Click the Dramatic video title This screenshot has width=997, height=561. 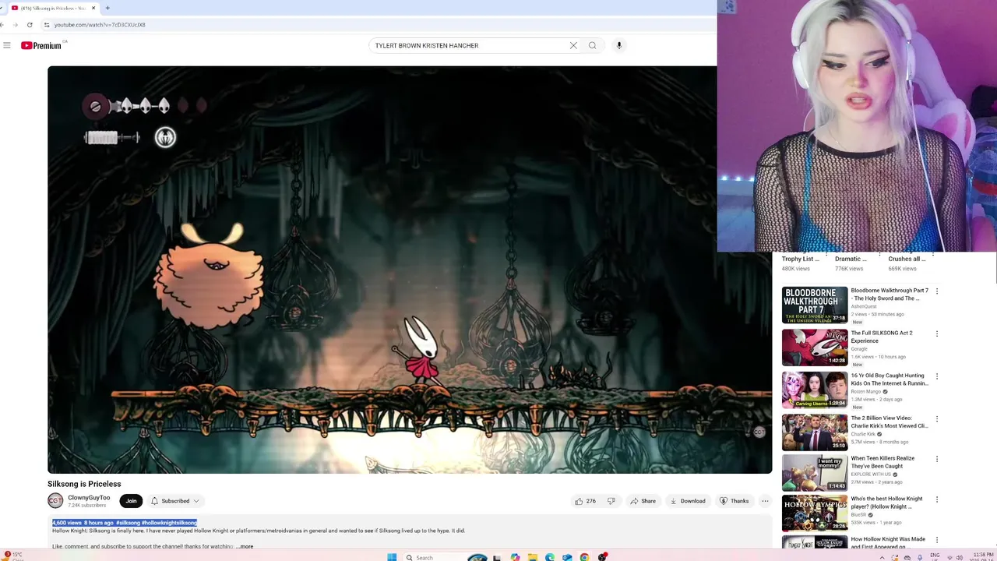[x=851, y=259]
